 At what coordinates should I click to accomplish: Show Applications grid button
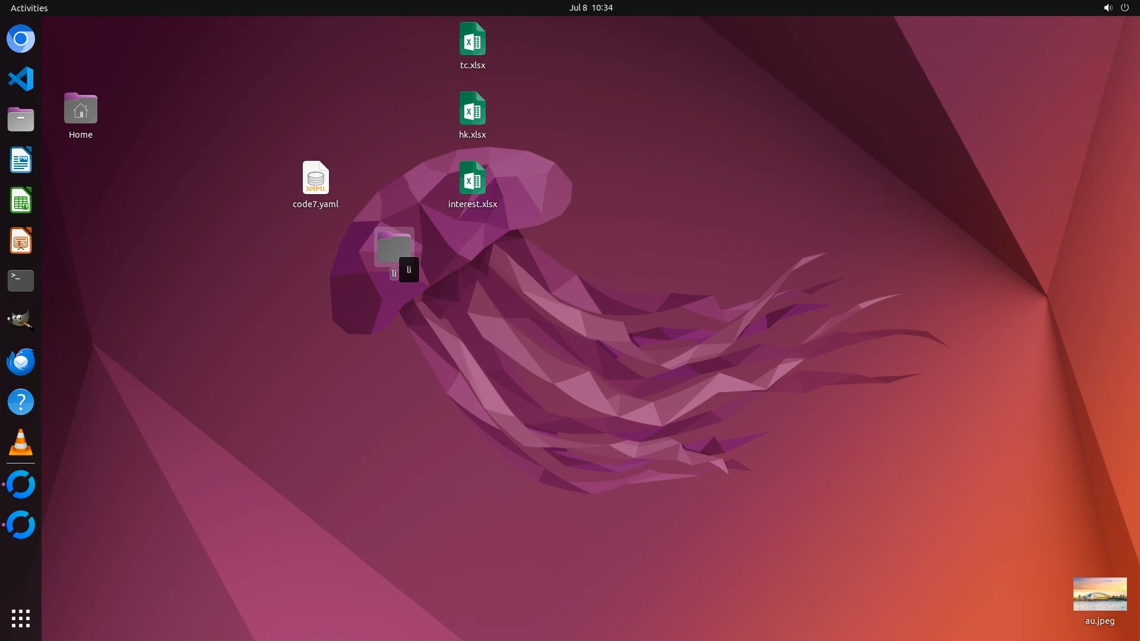(x=21, y=618)
